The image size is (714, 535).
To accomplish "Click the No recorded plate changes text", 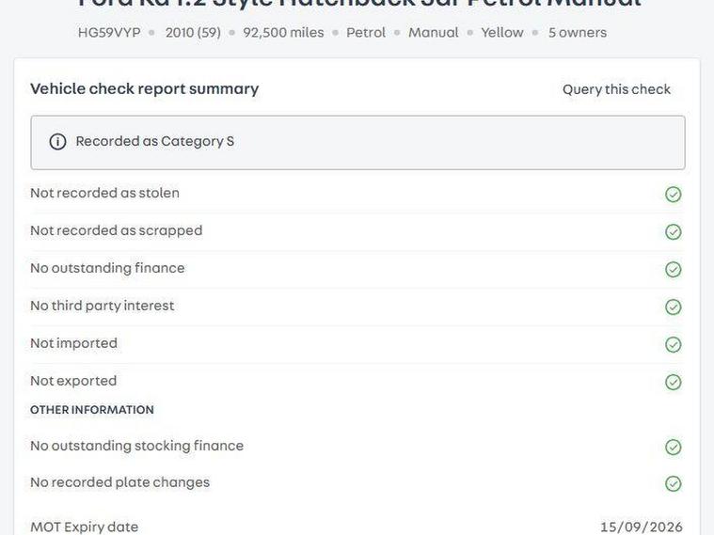I will [119, 482].
